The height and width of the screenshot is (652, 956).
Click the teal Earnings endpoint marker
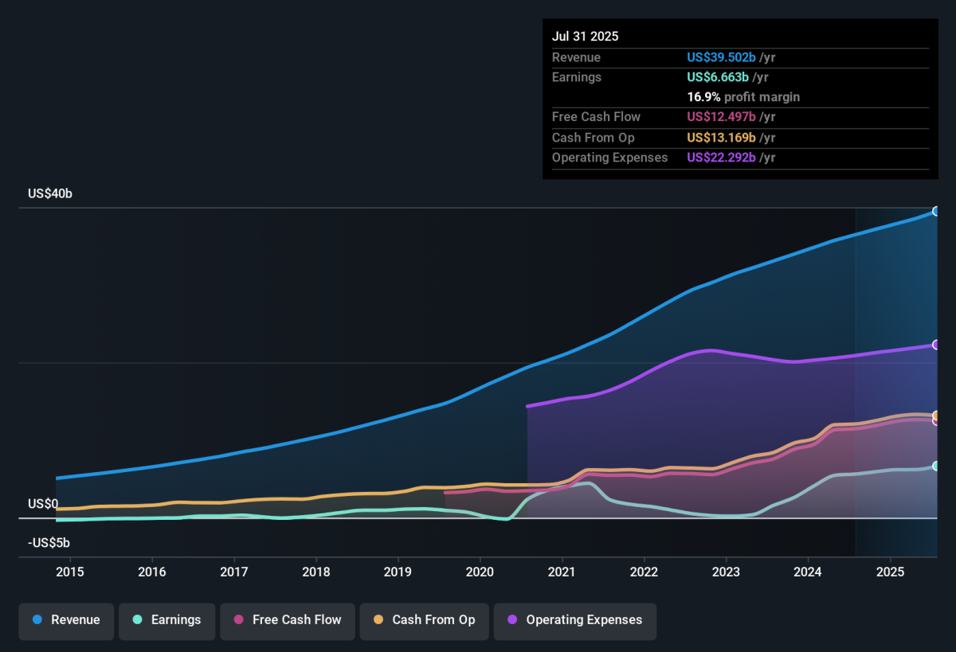pos(936,466)
